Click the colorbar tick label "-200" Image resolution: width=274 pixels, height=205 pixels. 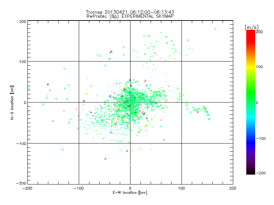261,173
